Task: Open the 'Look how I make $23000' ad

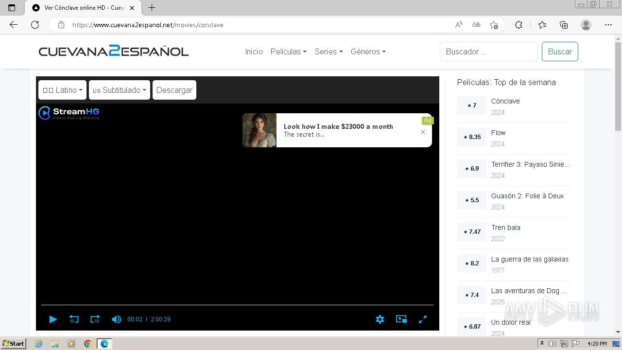Action: (338, 126)
